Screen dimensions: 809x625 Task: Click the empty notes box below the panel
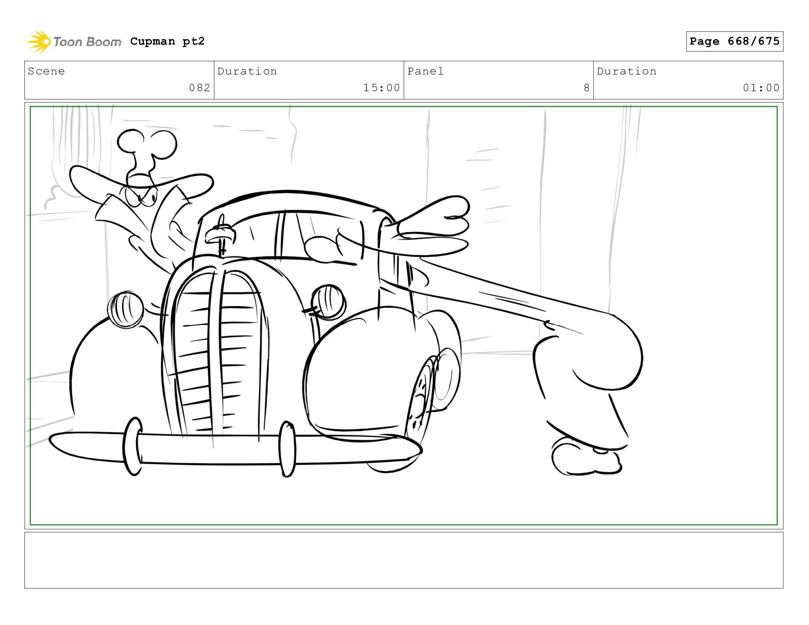click(x=404, y=560)
